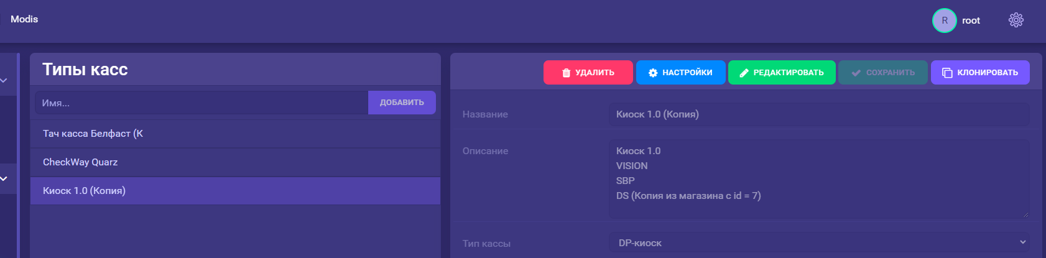Click into the Описание text area
Screen dimensions: 1046x258
click(819, 179)
